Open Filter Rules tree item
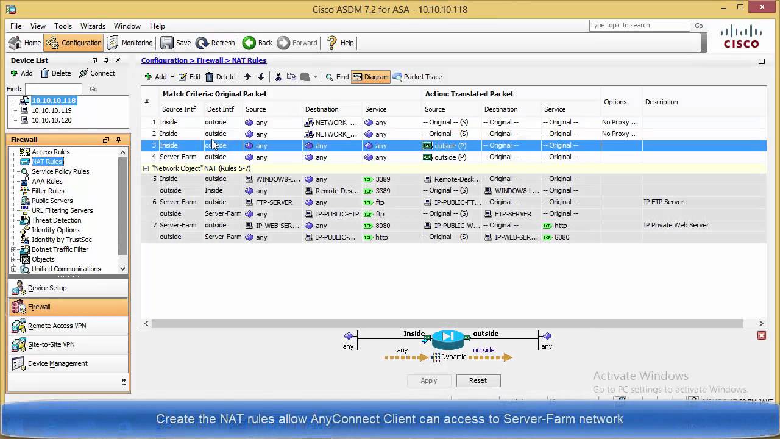 point(48,191)
